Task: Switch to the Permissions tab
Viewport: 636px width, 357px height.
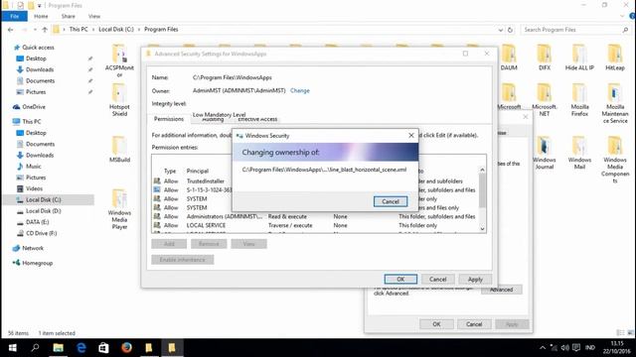Action: 169,119
